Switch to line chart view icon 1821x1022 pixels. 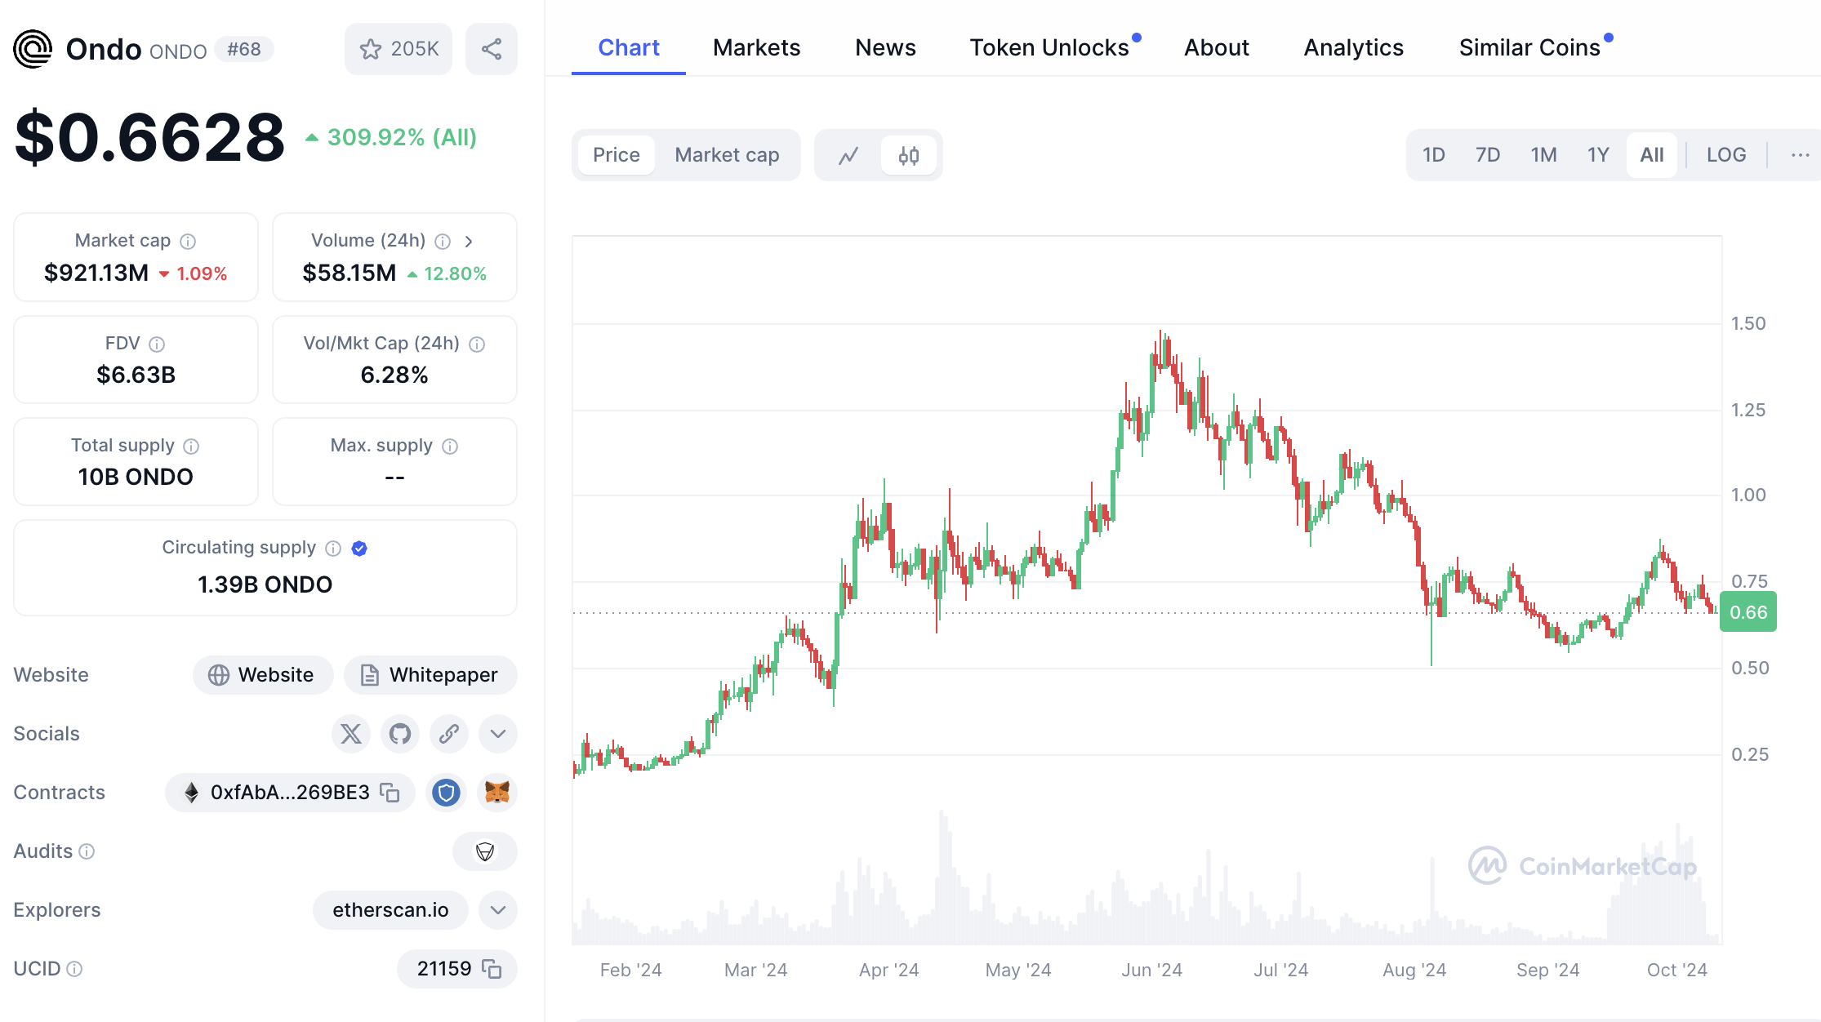click(x=849, y=155)
